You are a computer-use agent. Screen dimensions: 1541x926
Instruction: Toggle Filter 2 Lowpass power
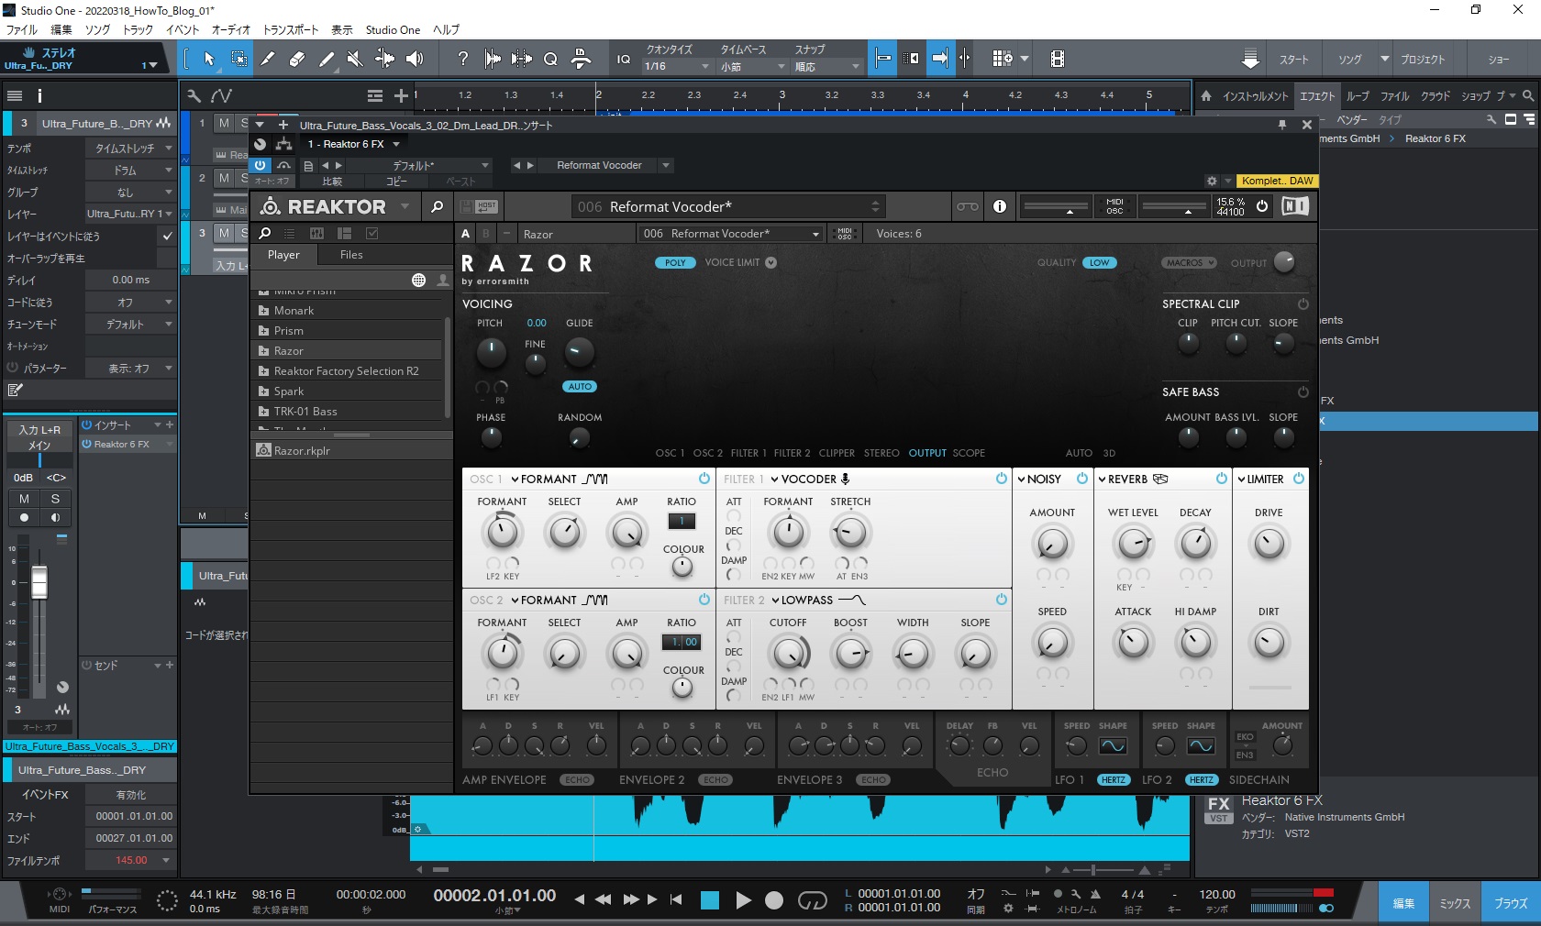click(1002, 600)
